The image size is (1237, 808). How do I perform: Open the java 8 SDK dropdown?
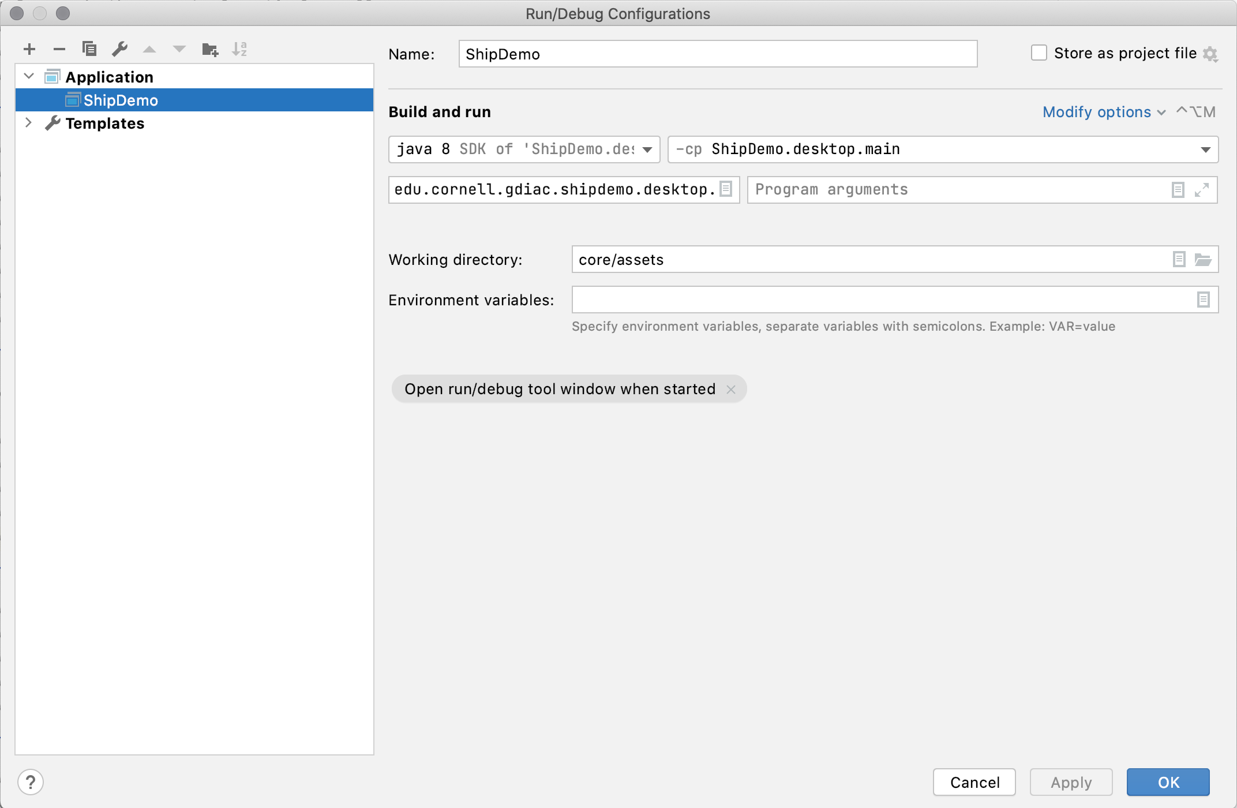pos(647,149)
